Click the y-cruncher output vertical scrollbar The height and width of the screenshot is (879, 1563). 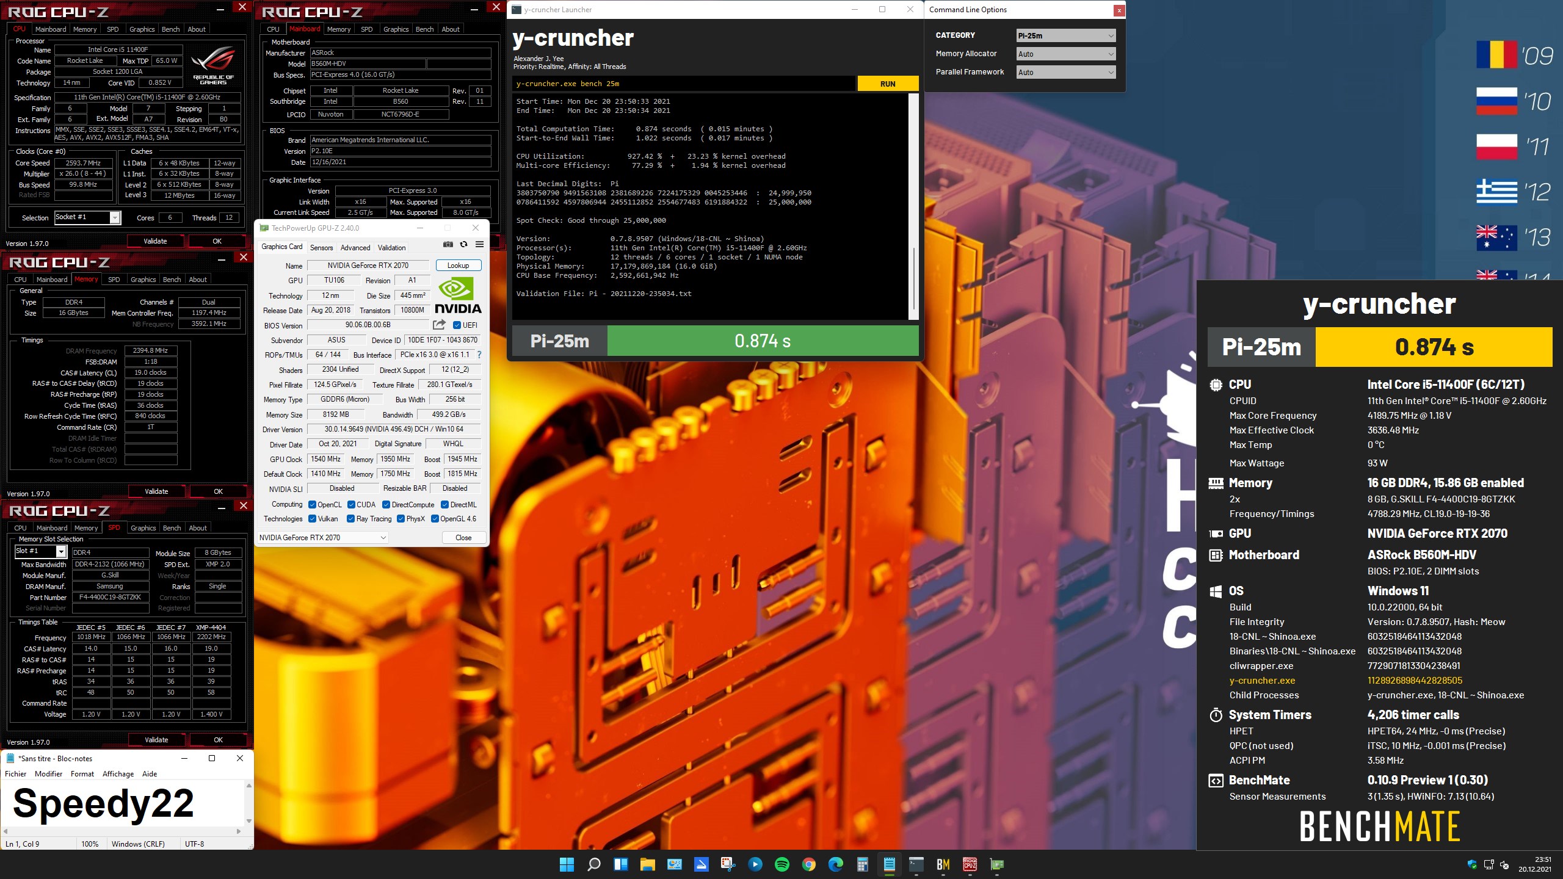[913, 206]
